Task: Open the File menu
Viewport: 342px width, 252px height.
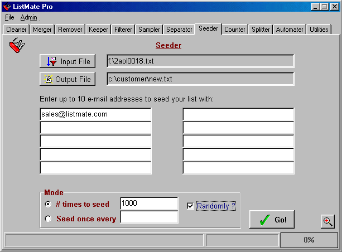Action: pyautogui.click(x=9, y=17)
